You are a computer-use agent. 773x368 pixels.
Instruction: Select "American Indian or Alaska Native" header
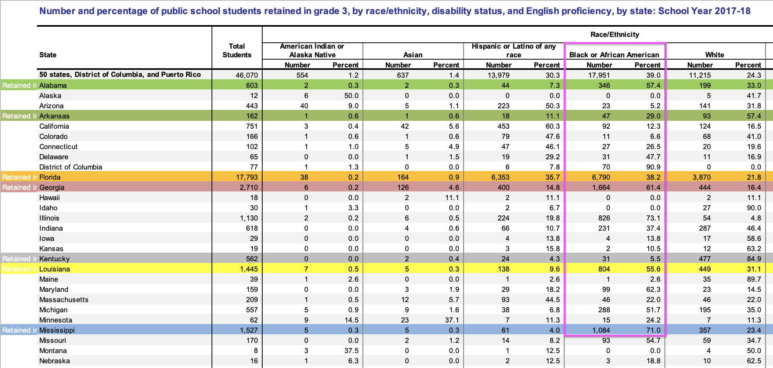[x=312, y=51]
